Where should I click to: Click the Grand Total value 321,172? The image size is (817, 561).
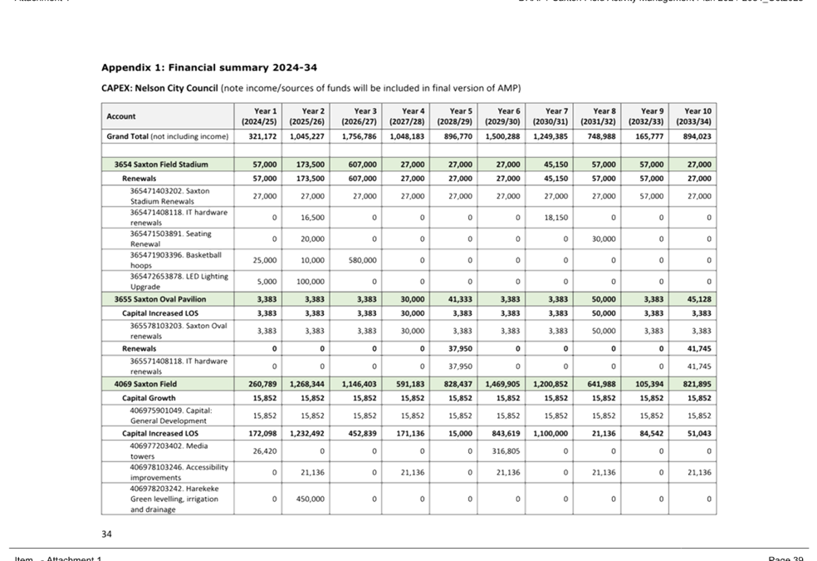[262, 136]
